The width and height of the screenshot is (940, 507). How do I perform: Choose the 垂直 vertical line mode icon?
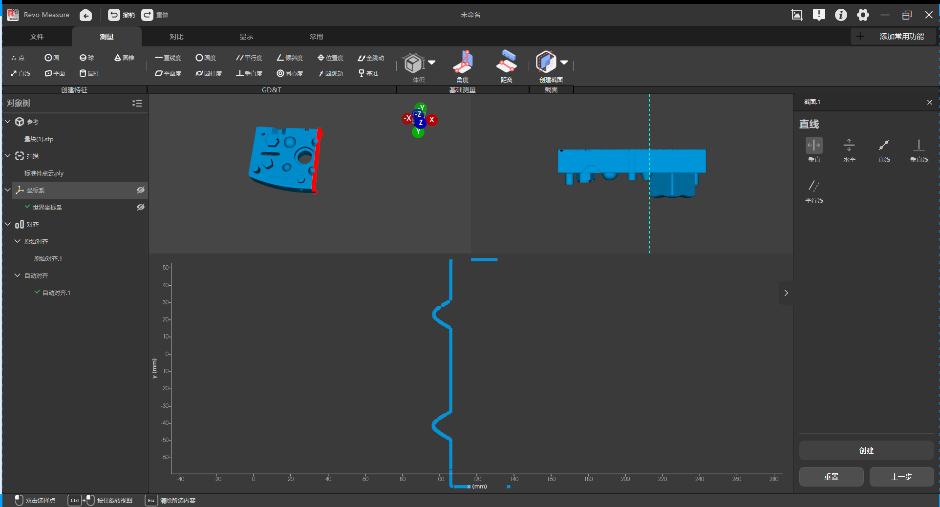point(814,149)
